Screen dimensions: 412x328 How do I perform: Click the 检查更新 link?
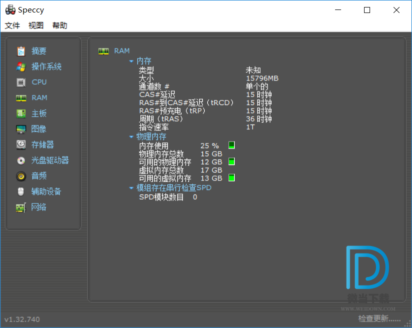coord(380,319)
